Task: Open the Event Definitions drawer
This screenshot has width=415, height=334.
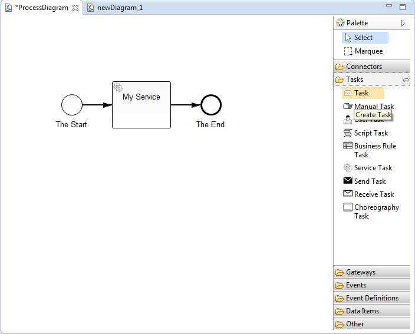Action: [x=372, y=298]
